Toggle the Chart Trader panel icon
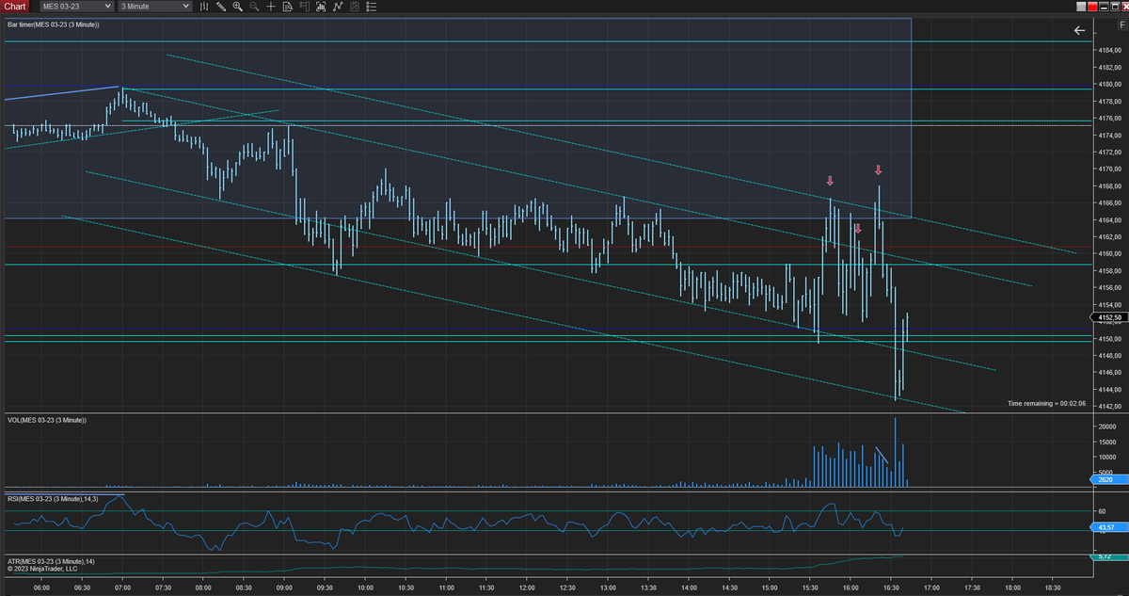Image resolution: width=1129 pixels, height=596 pixels. 304,7
